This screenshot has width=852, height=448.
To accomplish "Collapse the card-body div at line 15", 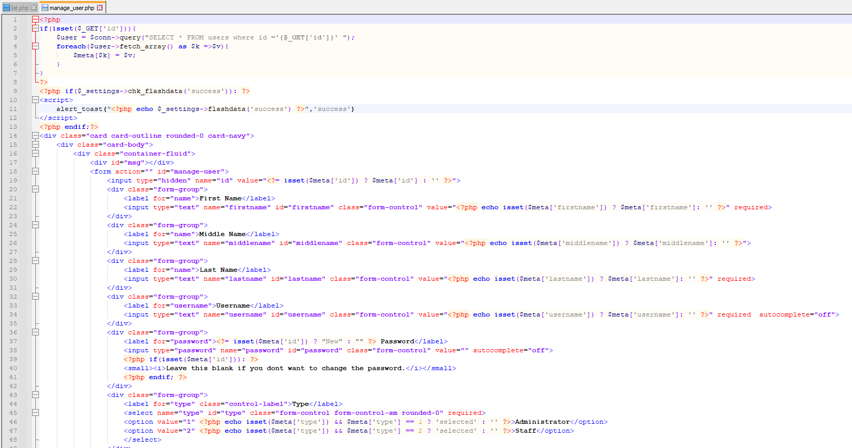I will [x=35, y=145].
